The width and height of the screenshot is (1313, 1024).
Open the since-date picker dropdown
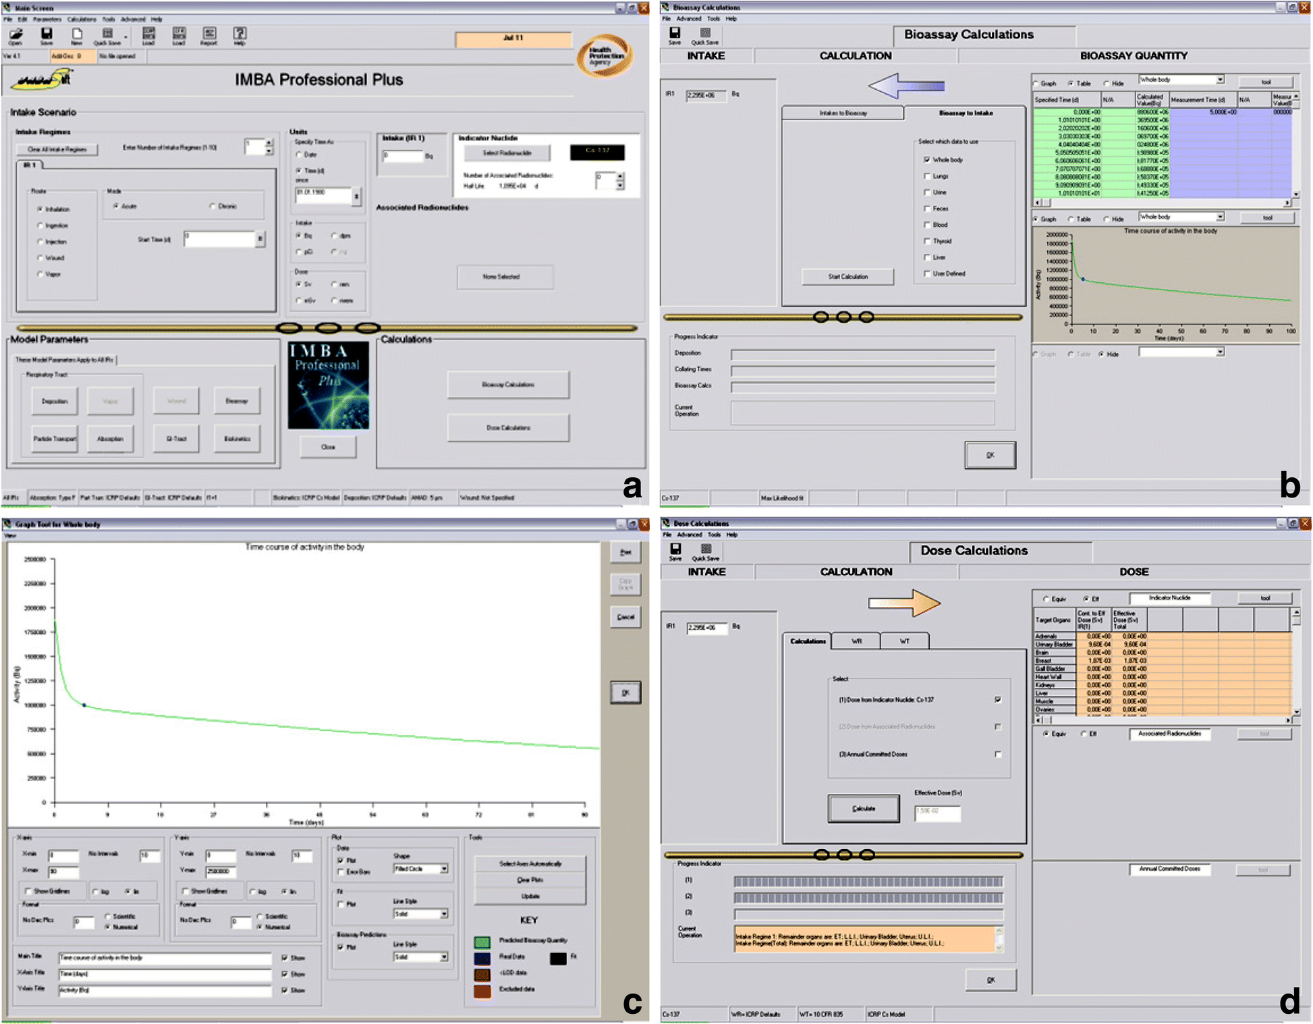[x=356, y=196]
